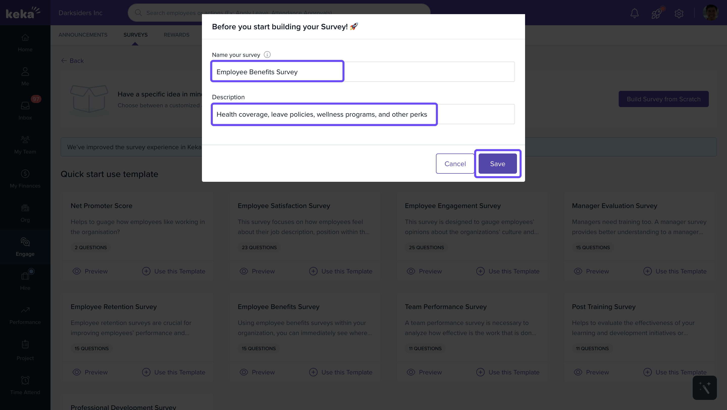The image size is (727, 410).
Task: Click the user profile avatar
Action: coord(710,13)
